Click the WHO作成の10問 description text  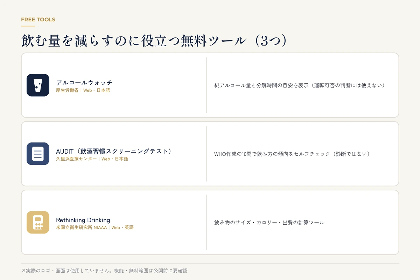[x=292, y=154]
